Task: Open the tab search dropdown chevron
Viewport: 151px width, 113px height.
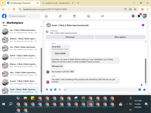Action: [3, 3]
